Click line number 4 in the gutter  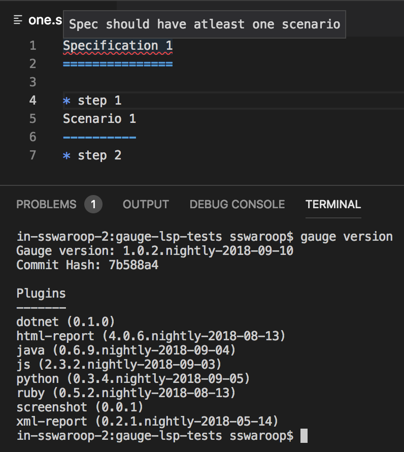[32, 100]
